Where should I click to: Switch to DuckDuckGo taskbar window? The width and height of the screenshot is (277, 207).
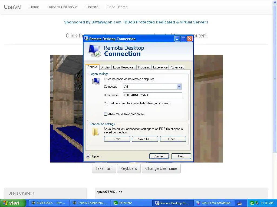click(x=49, y=203)
